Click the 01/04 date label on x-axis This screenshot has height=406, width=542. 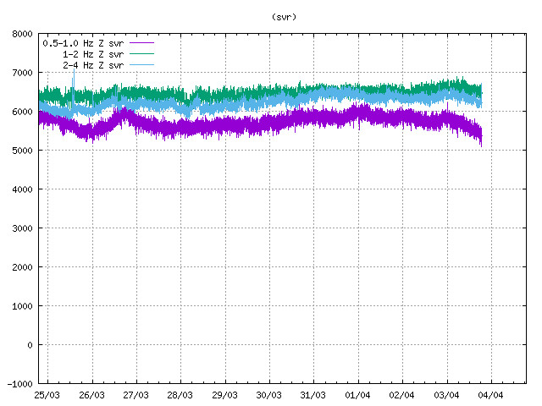coord(357,395)
